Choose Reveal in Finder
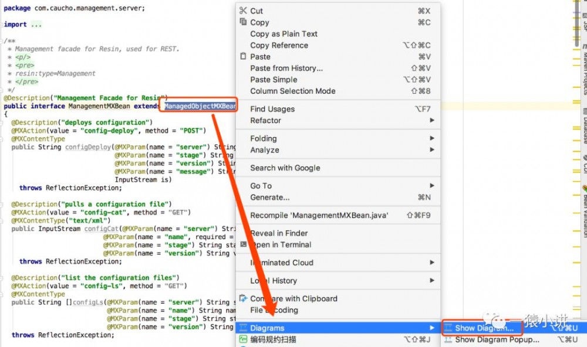The height and width of the screenshot is (347, 587). pos(279,233)
